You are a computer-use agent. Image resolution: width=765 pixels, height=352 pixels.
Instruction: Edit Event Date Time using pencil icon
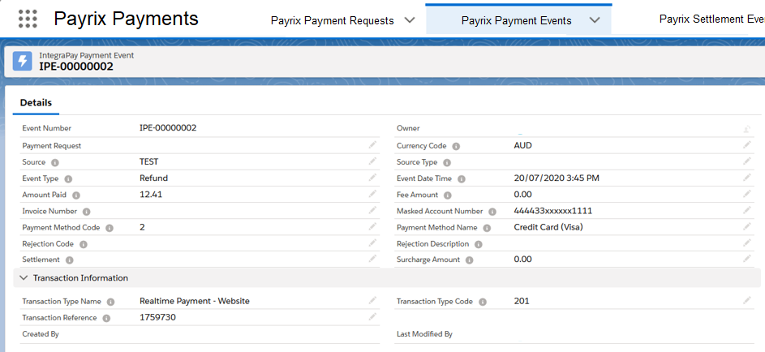[747, 178]
